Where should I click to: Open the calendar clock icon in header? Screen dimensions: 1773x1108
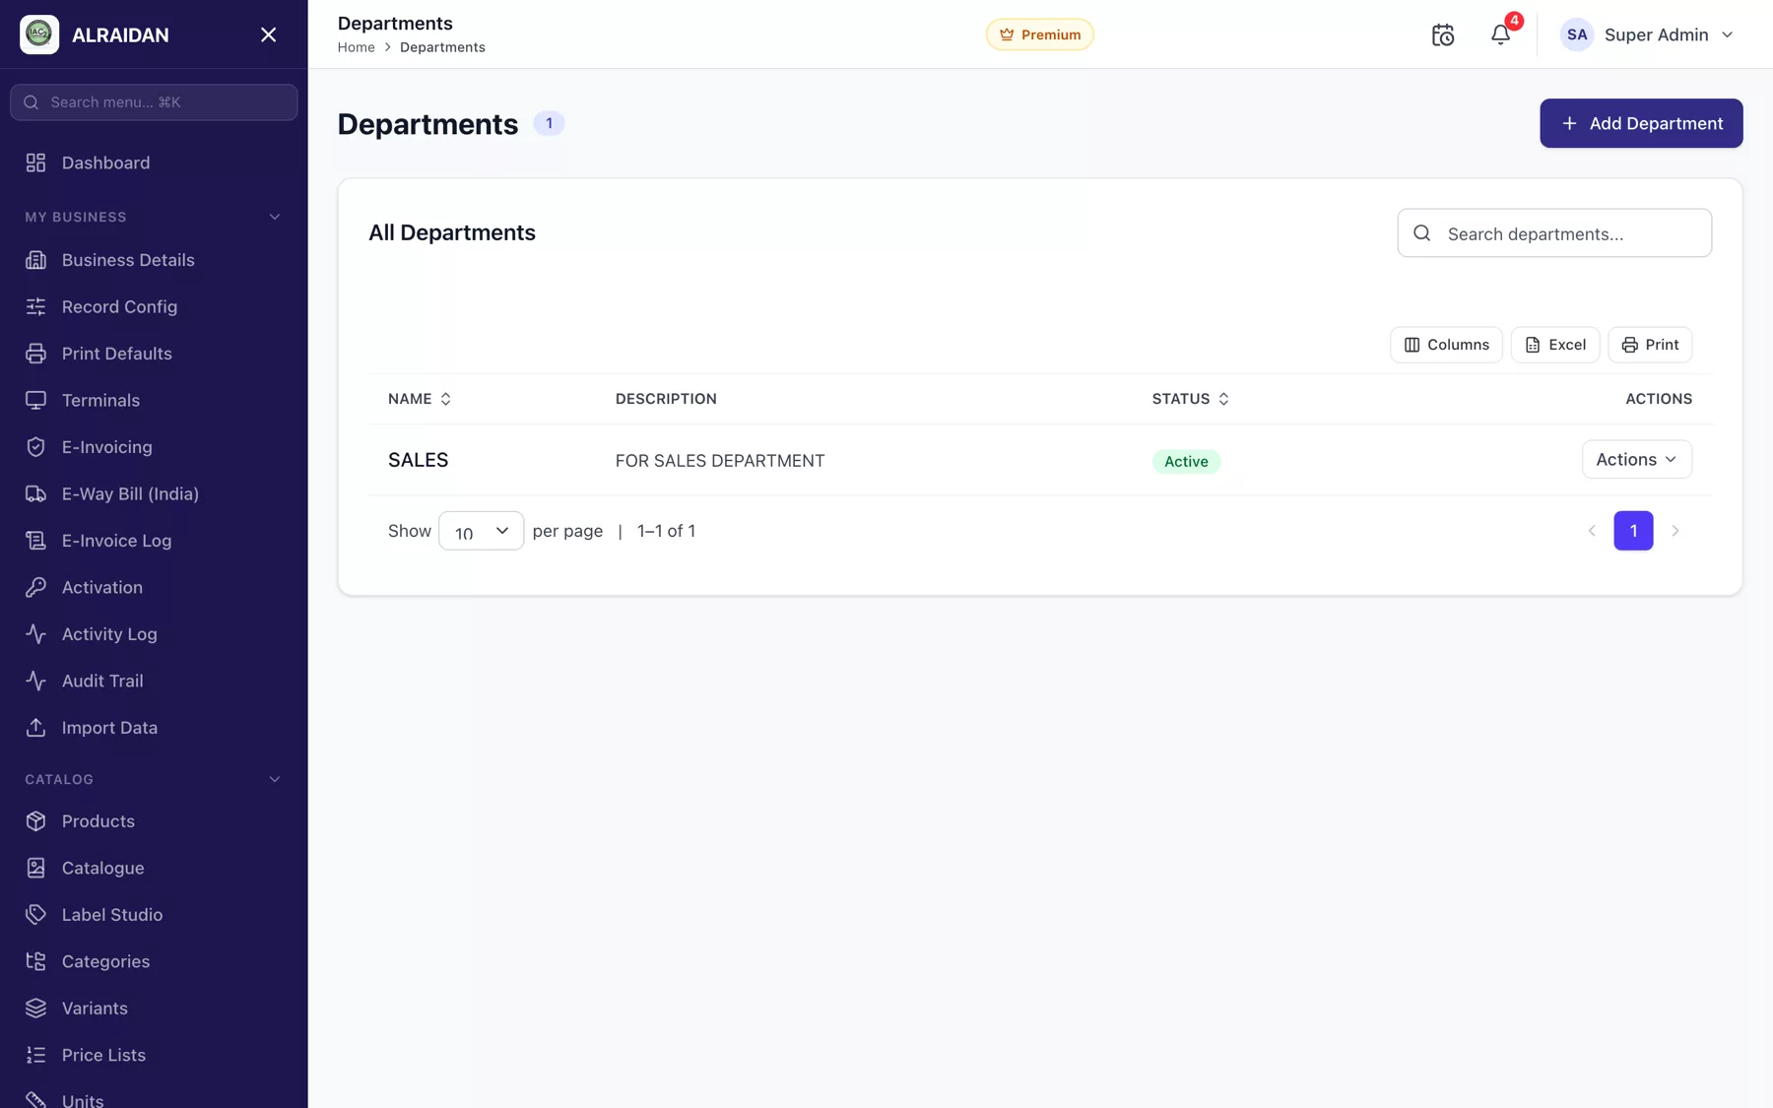coord(1443,34)
